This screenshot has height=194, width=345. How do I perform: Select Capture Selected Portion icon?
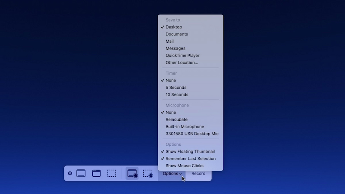pyautogui.click(x=112, y=173)
